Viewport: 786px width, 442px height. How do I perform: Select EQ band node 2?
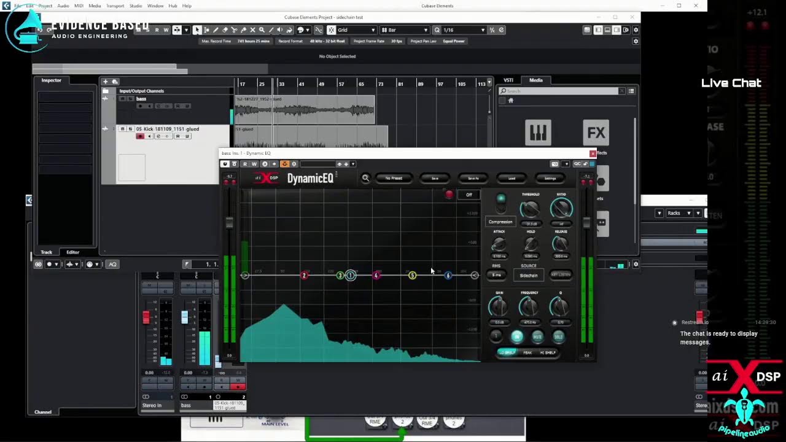(x=304, y=275)
